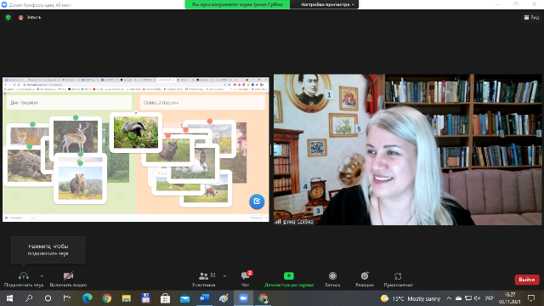Screen dimensions: 544x306
Task: Select the cat picture card
Action: pyautogui.click(x=167, y=150)
